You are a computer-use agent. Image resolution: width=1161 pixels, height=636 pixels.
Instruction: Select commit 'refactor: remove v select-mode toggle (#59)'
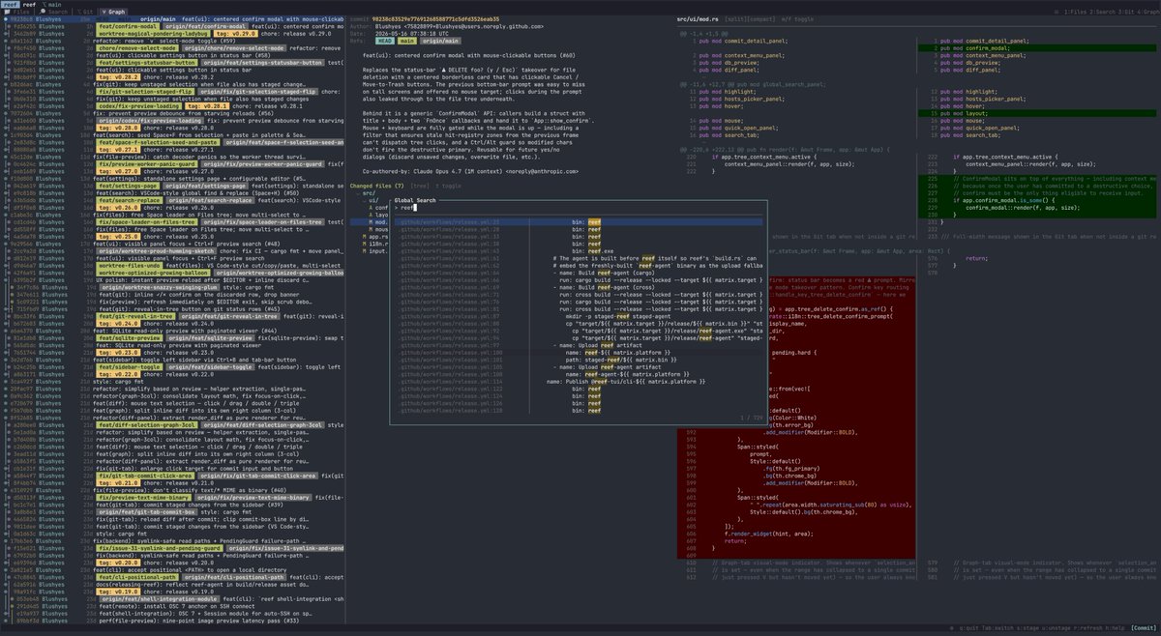164,41
